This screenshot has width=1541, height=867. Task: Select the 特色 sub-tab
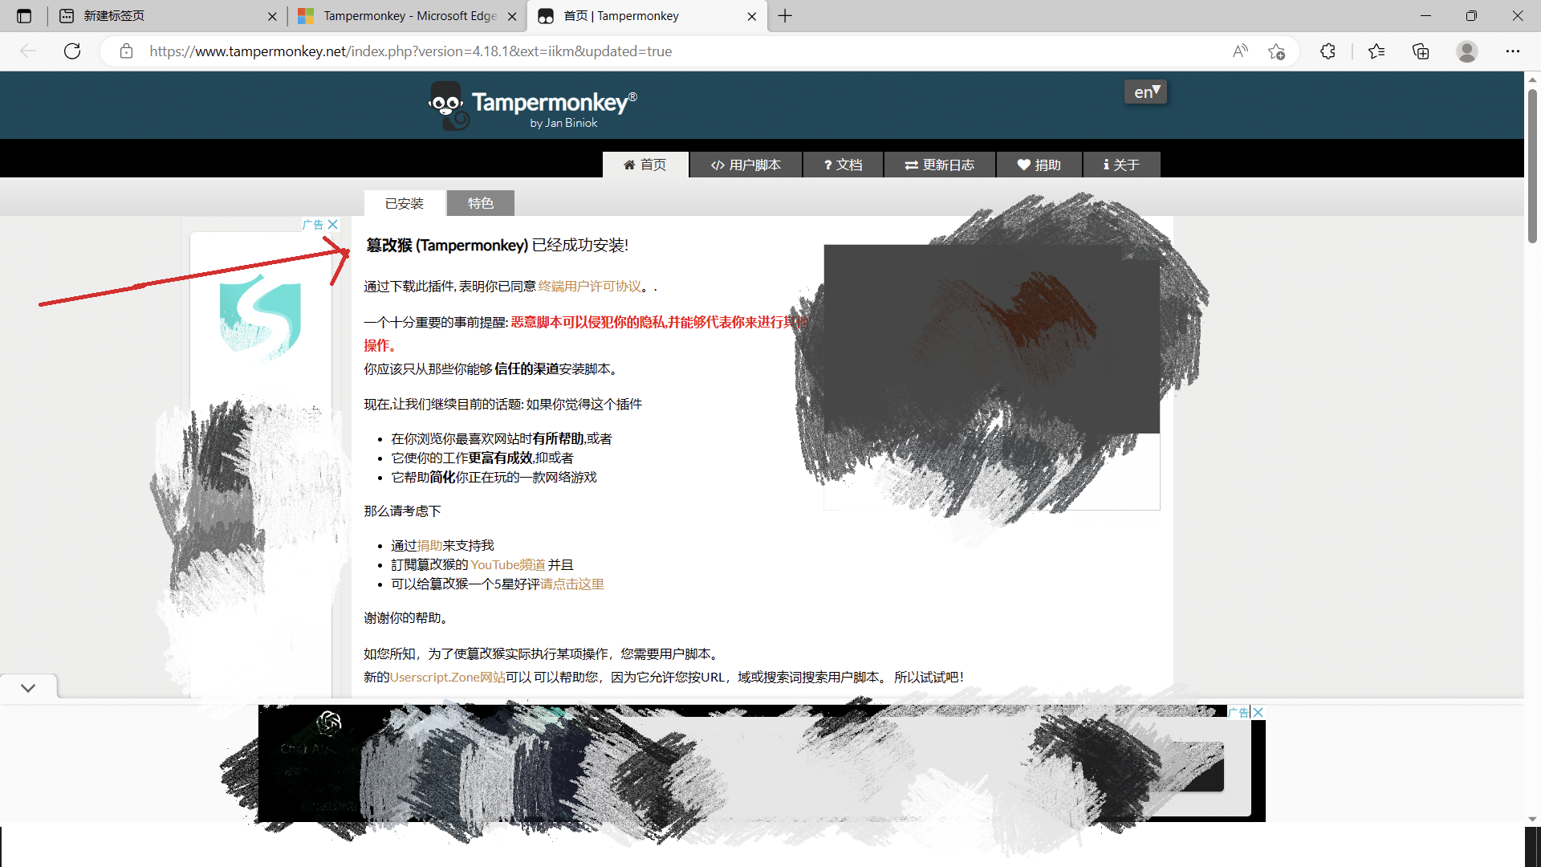point(481,203)
